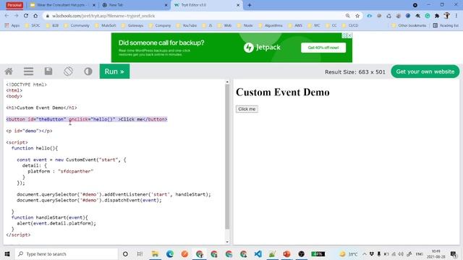
Task: Open the MuleSoft bookmark folder
Action: coord(106,26)
